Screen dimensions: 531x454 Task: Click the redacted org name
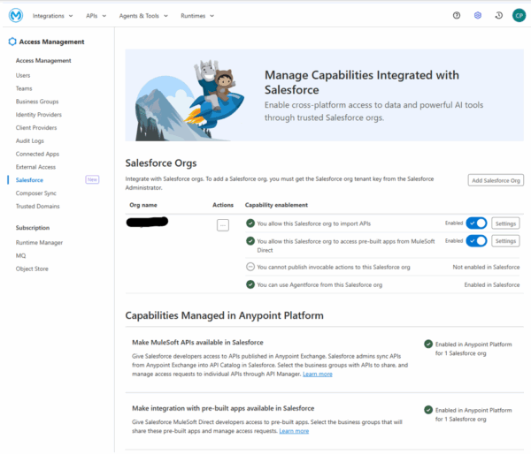tap(147, 222)
